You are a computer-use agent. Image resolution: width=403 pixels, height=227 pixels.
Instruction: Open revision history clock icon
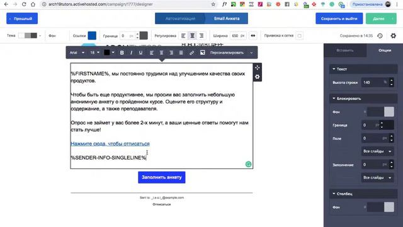[380, 36]
